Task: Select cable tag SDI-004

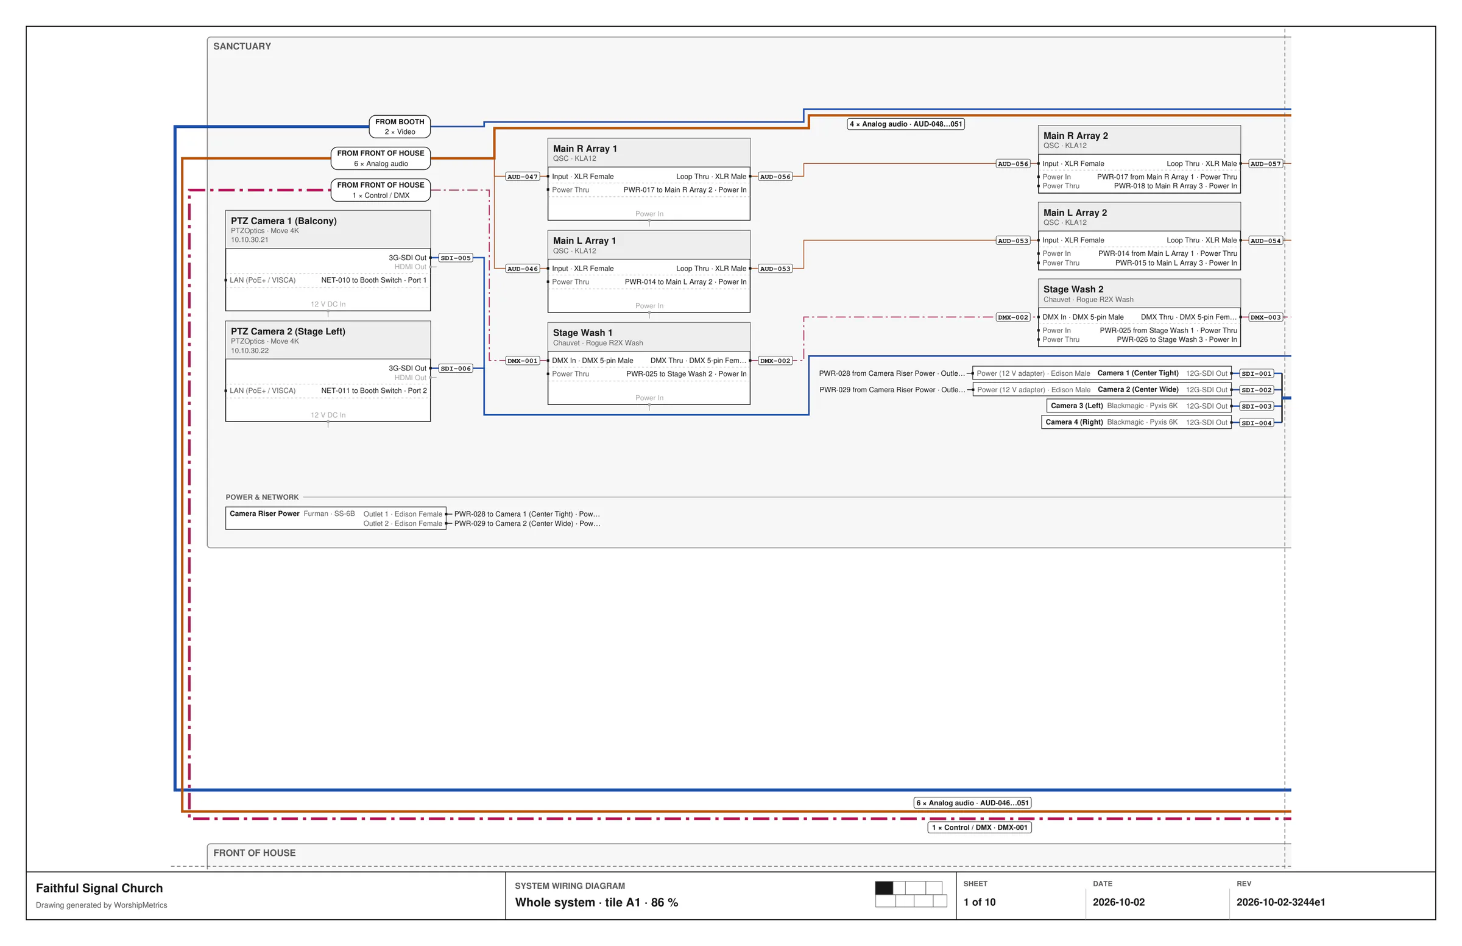Action: 1256,423
